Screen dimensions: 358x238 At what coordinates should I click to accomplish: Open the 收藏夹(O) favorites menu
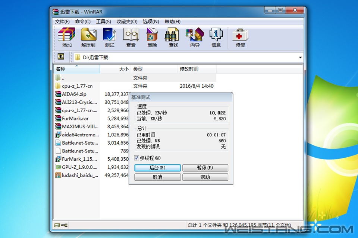pyautogui.click(x=127, y=22)
